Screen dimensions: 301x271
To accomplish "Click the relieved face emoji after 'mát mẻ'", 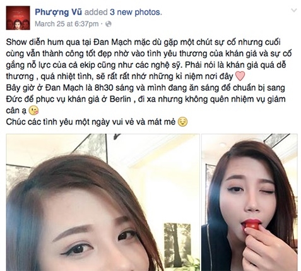I will [182, 122].
